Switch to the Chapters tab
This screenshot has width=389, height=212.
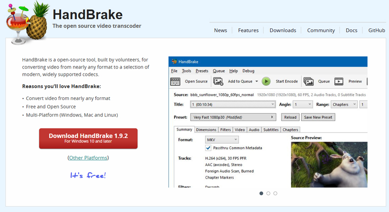coord(290,129)
